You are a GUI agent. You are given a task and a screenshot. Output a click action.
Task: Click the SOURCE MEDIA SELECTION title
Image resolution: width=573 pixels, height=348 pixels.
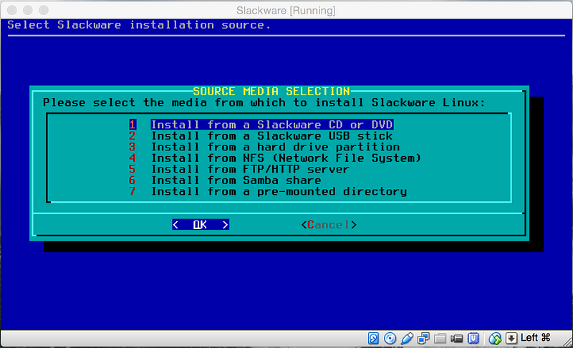(271, 91)
